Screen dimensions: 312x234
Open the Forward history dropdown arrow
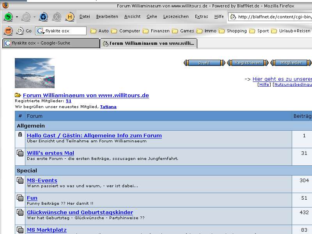point(34,17)
